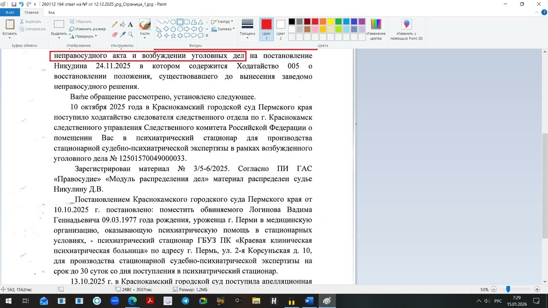The image size is (548, 308).
Task: Click the Undo arrow in title bar
Action: (21, 4)
